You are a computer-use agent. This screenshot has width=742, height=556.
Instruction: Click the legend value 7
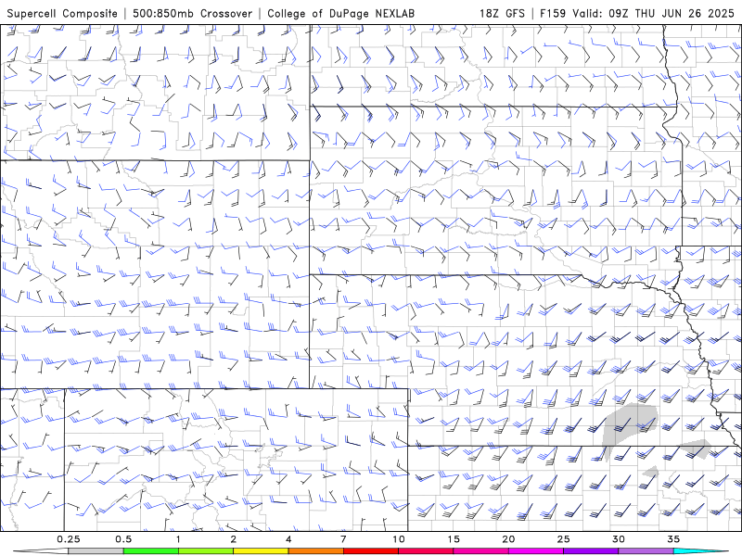pos(343,539)
